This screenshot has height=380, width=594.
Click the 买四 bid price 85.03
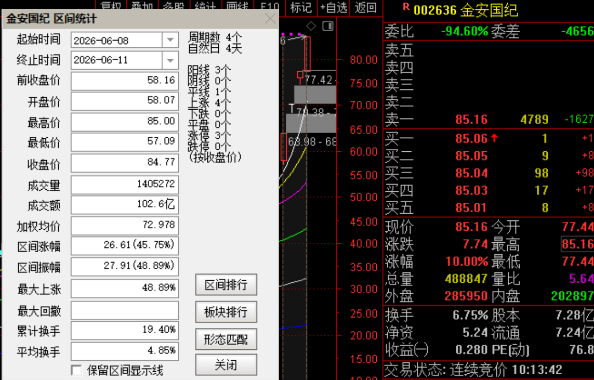click(471, 190)
